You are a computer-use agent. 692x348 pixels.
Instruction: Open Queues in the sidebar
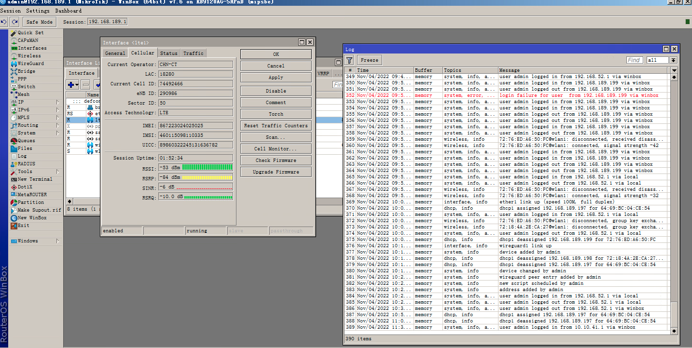27,141
